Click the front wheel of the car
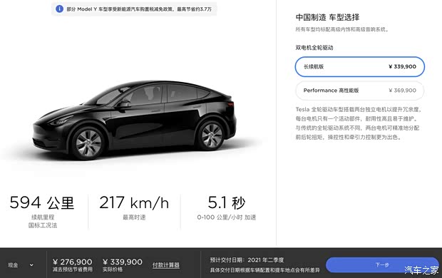This screenshot has width=442, height=278. pos(88,143)
